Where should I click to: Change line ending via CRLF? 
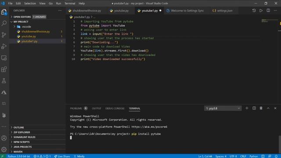point(243,156)
